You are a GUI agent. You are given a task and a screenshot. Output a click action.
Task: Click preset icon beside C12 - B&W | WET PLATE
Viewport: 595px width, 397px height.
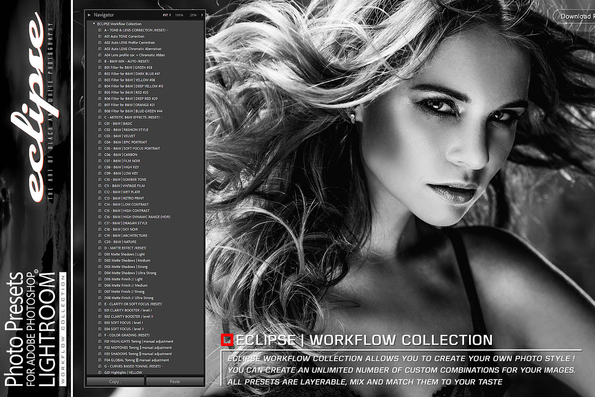click(100, 192)
